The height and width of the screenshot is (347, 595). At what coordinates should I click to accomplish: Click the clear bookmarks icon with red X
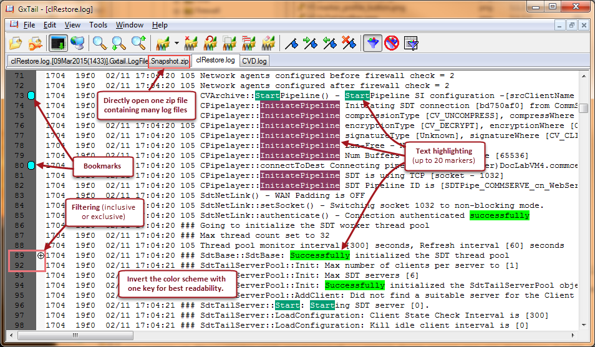point(349,43)
